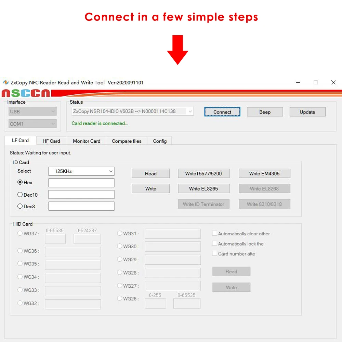Viewport: 342px width, 342px height.
Task: Click the disabled maximize window button
Action: click(316, 82)
